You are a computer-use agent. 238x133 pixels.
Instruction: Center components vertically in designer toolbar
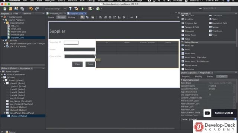click(x=124, y=17)
